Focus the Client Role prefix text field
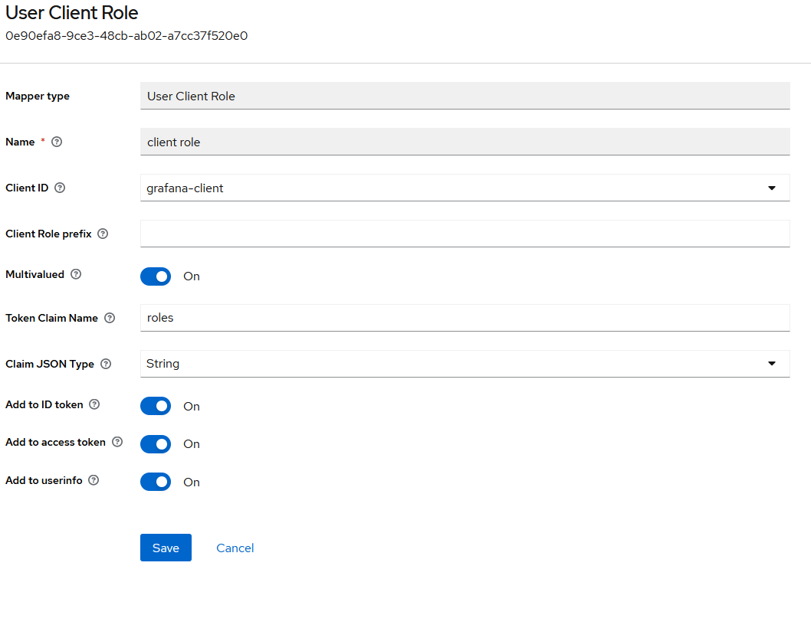 465,234
